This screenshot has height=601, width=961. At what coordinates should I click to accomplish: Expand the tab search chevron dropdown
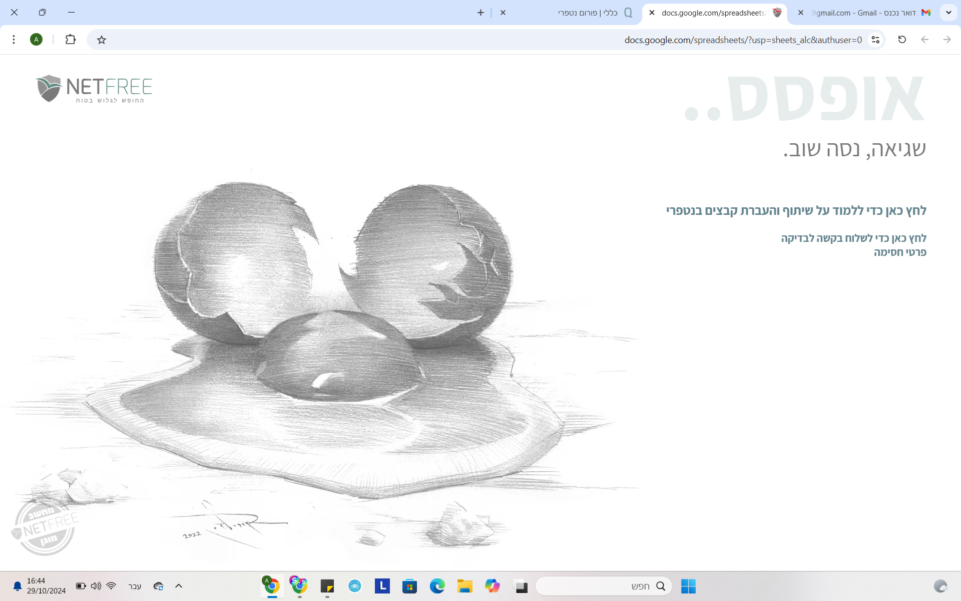pos(948,13)
